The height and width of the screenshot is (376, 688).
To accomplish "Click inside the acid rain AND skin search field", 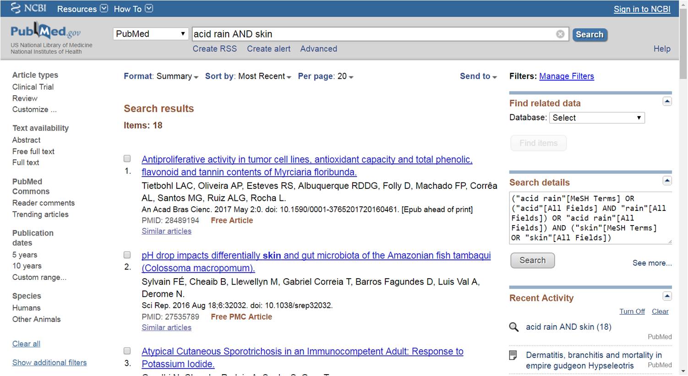I will point(371,34).
